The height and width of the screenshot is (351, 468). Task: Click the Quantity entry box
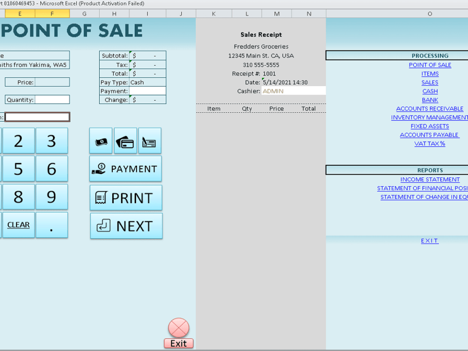53,99
